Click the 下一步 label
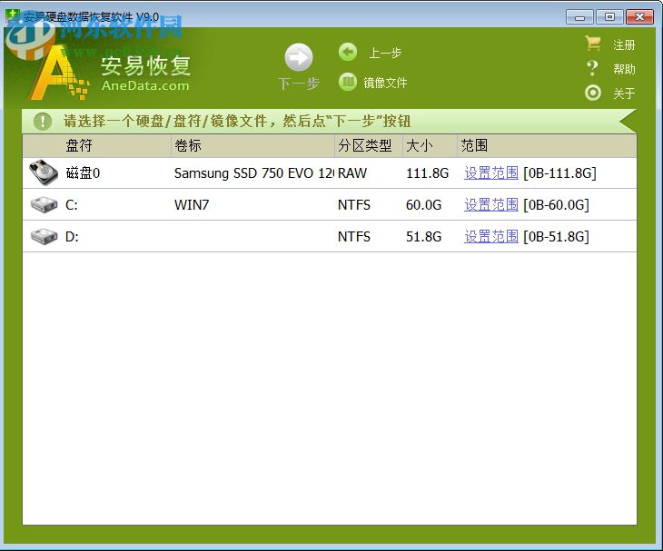Image resolution: width=663 pixels, height=551 pixels. (299, 84)
